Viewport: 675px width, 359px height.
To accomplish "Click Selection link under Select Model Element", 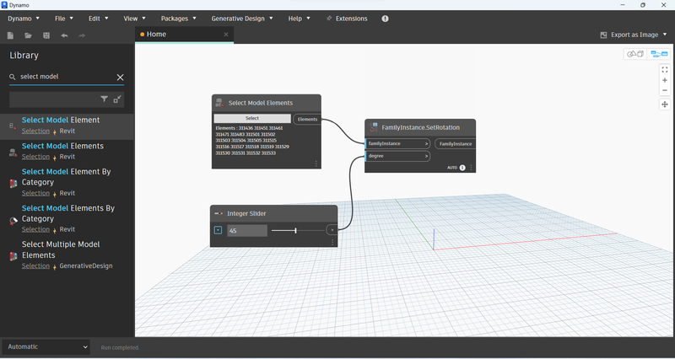I will click(35, 131).
